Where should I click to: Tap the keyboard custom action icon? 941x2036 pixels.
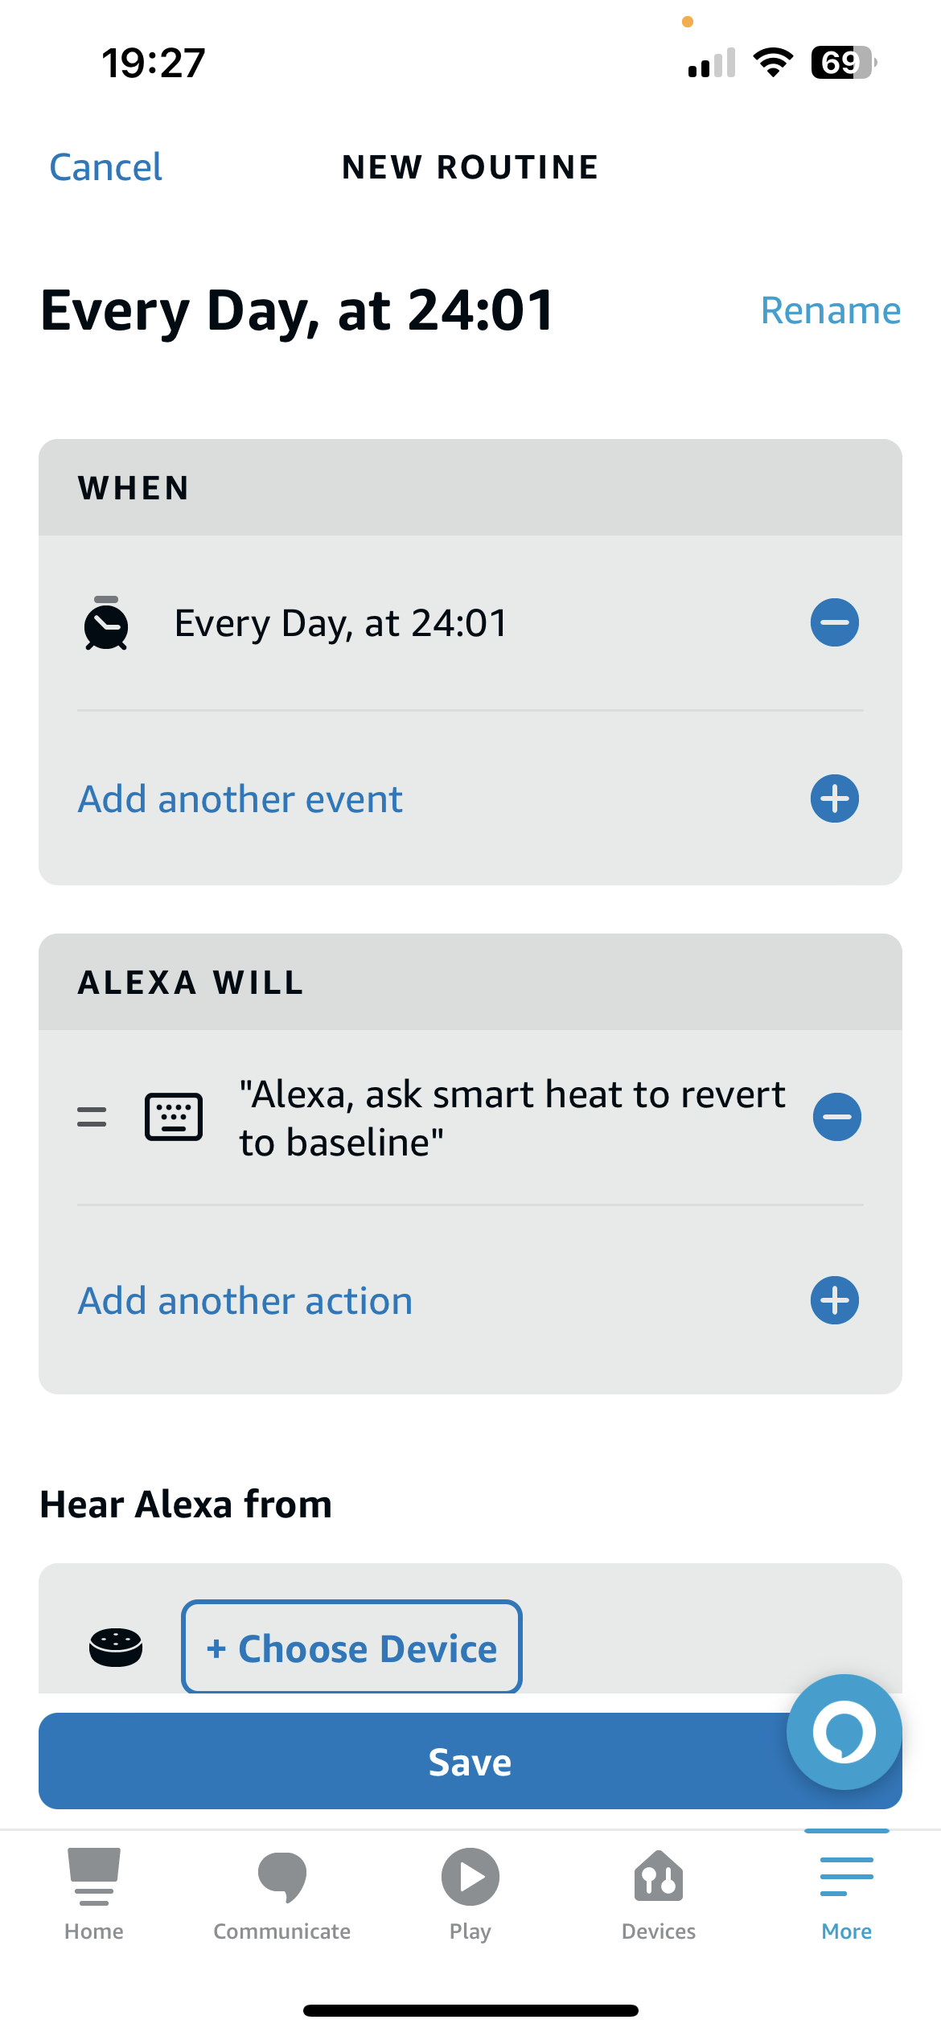pos(174,1117)
